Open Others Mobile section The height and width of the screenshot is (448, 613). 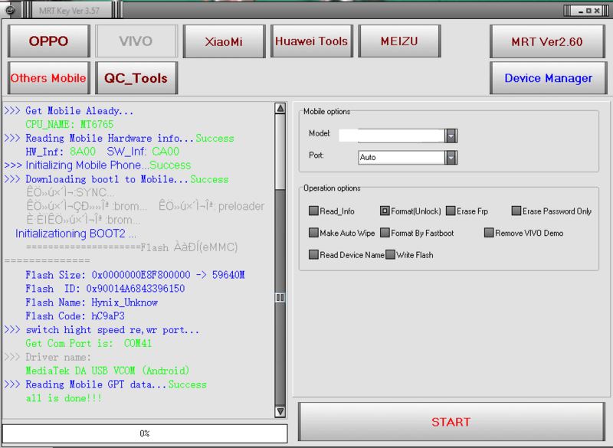[49, 77]
